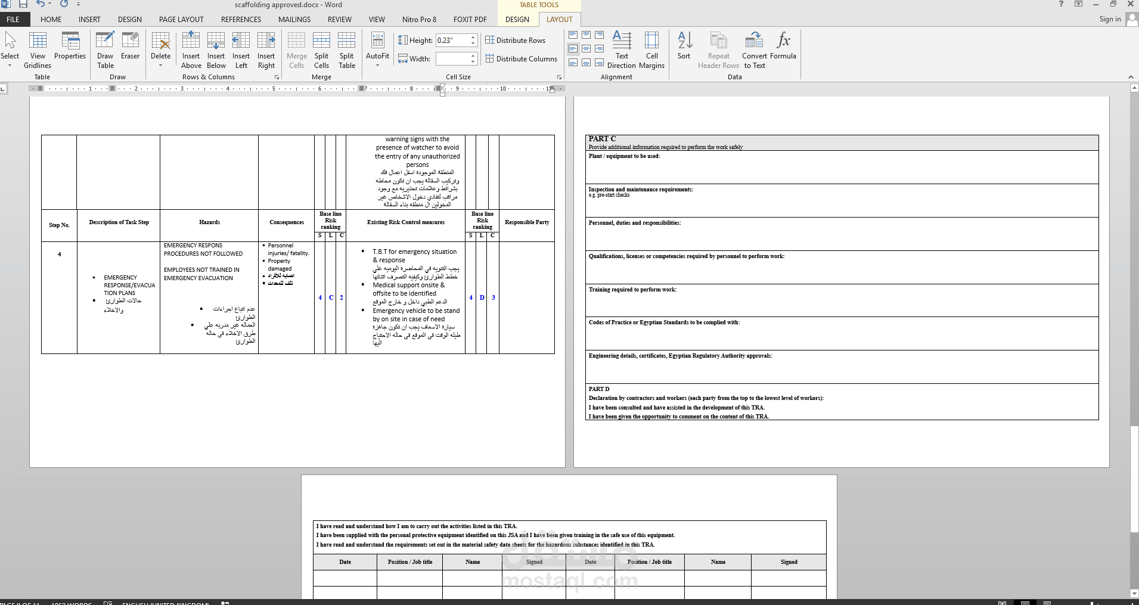The image size is (1139, 605).
Task: Set alignment to Align Bottom Right
Action: click(599, 63)
